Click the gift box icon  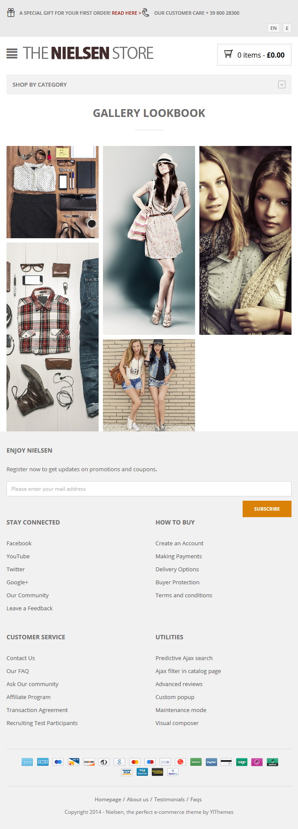point(11,13)
